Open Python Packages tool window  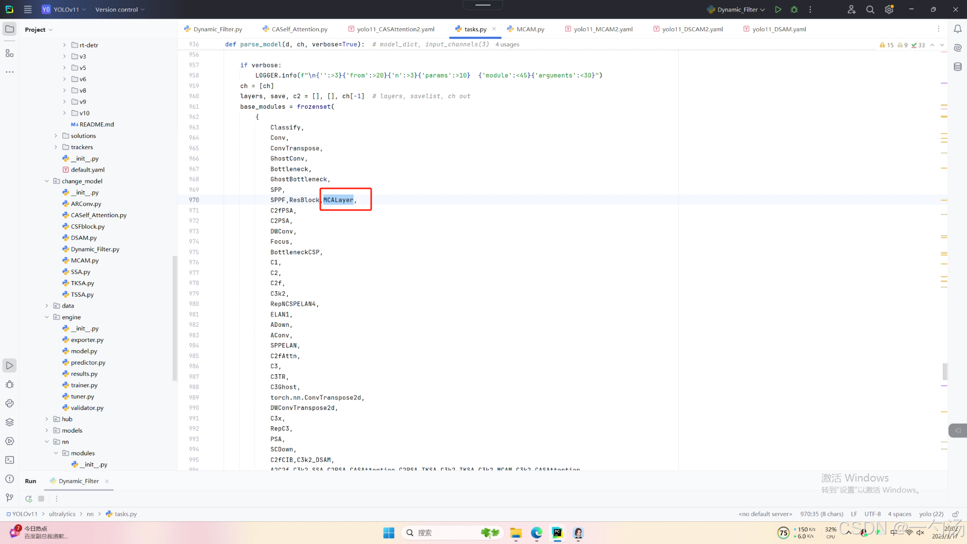click(x=10, y=422)
